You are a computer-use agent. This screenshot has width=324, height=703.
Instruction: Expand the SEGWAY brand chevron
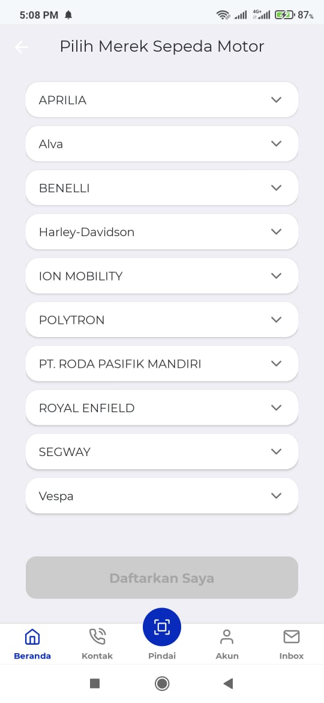tap(276, 451)
